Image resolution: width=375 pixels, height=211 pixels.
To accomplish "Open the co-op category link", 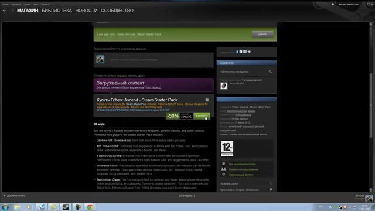I will point(243,169).
